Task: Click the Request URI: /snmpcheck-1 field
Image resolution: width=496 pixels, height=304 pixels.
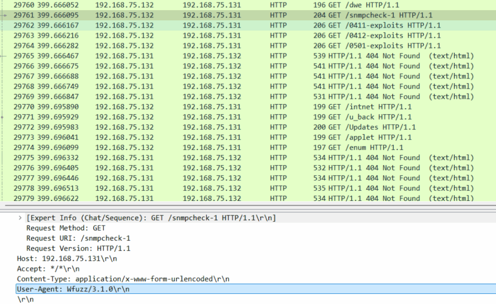Action: coord(78,238)
